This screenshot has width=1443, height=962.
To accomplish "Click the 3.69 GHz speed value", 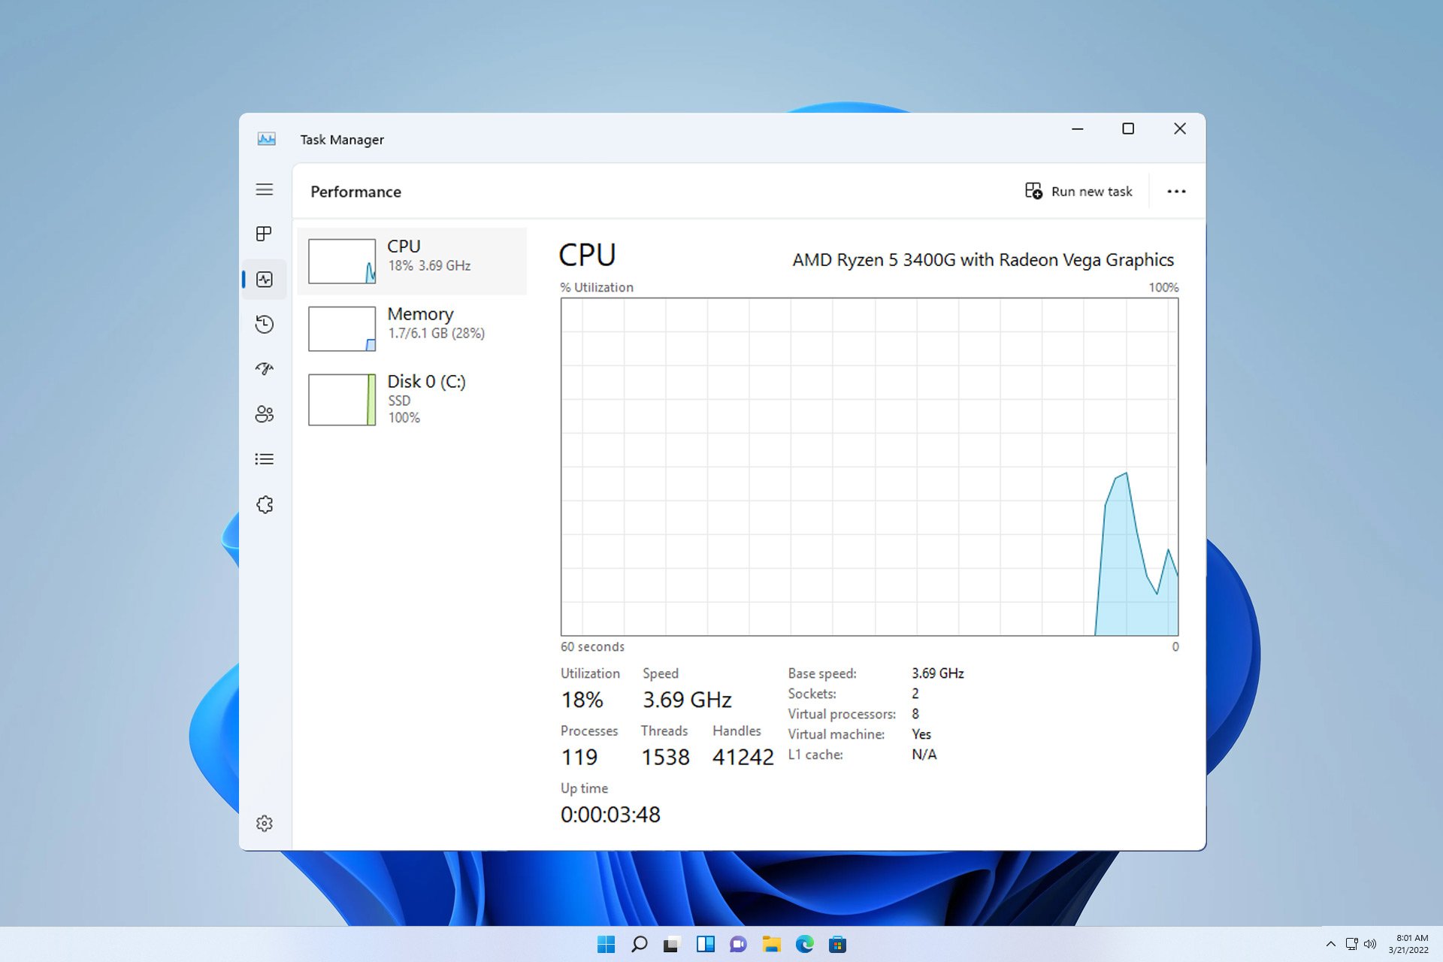I will 687,700.
